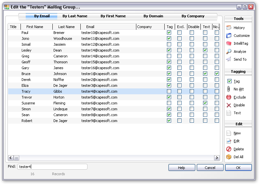Click the Cancel button
This screenshot has height=184, width=259.
210,168
